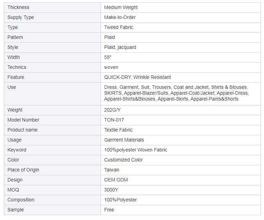Select the Tweed Fabric type cell

pyautogui.click(x=181, y=27)
